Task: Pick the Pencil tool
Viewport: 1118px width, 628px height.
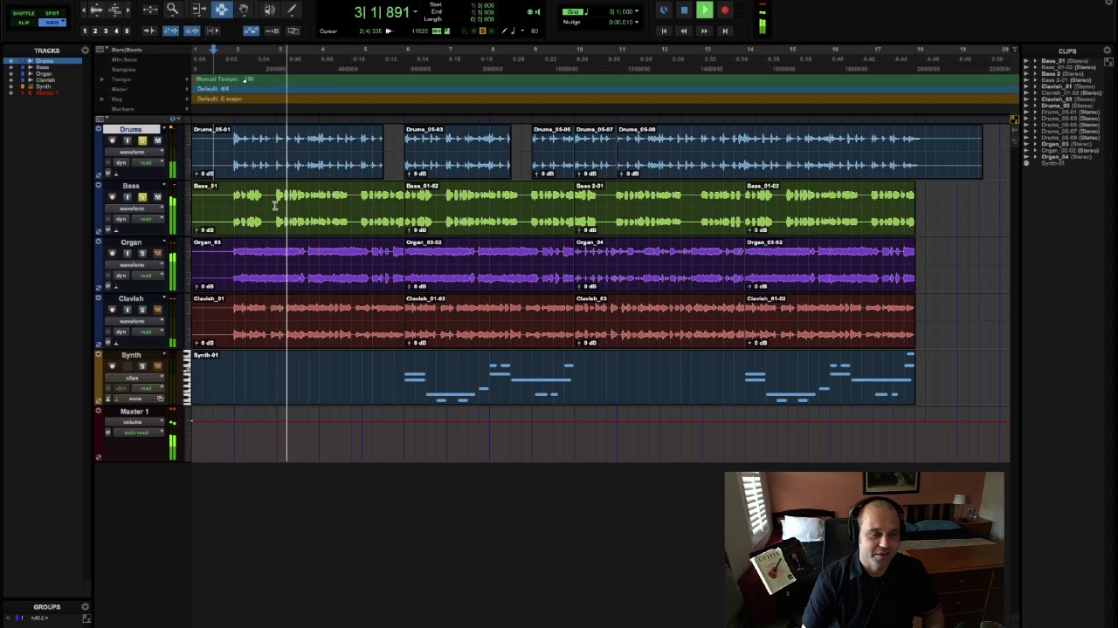Action: (292, 10)
